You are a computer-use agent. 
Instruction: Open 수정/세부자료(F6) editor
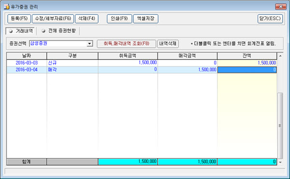53,19
